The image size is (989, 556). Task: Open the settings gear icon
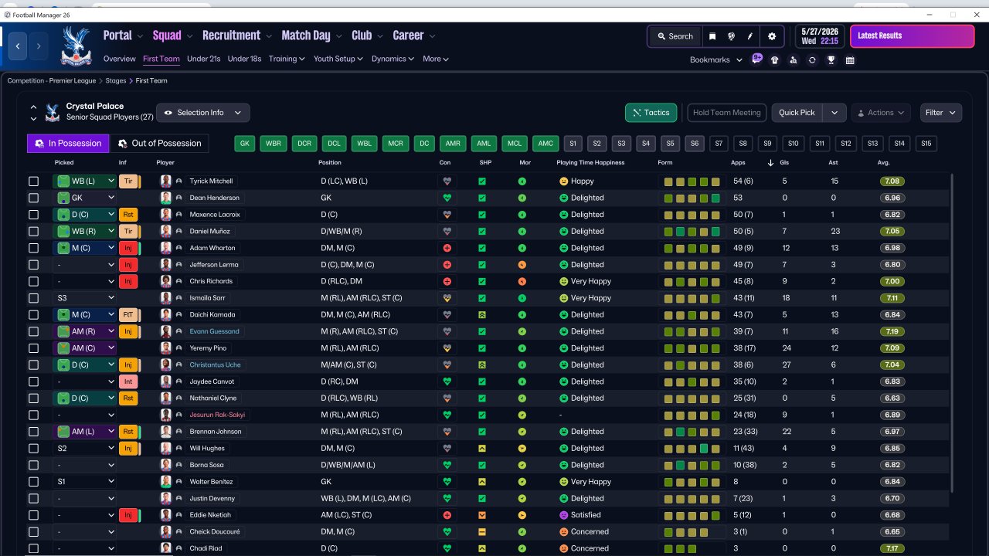(772, 36)
